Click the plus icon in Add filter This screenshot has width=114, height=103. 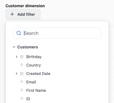tap(12, 14)
